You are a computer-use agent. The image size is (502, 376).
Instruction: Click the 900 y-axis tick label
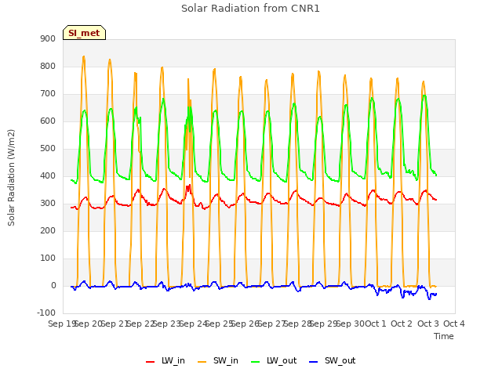[48, 38]
